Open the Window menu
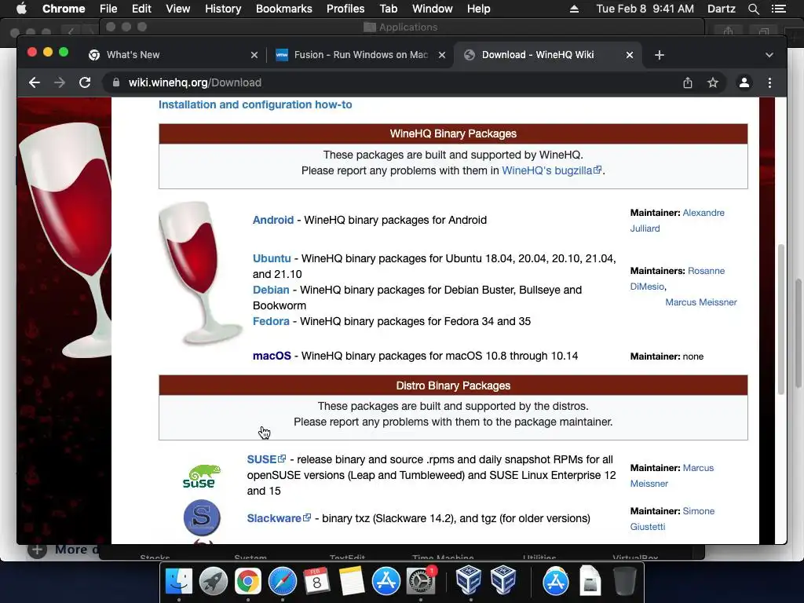804x603 pixels. coord(433,9)
